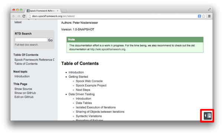223x135 pixels.
Task: Open Spock Example Project link
Action: point(91,85)
